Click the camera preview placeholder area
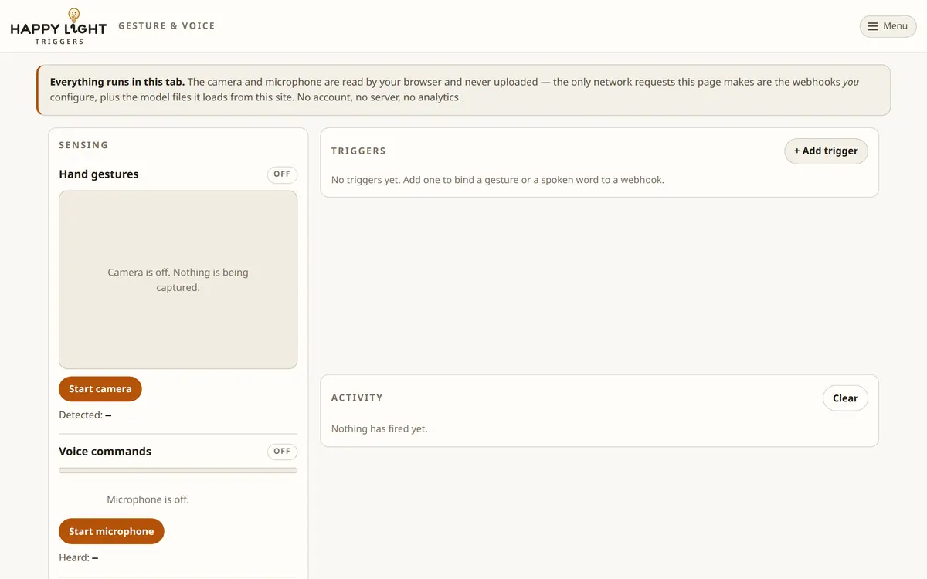 click(x=178, y=279)
